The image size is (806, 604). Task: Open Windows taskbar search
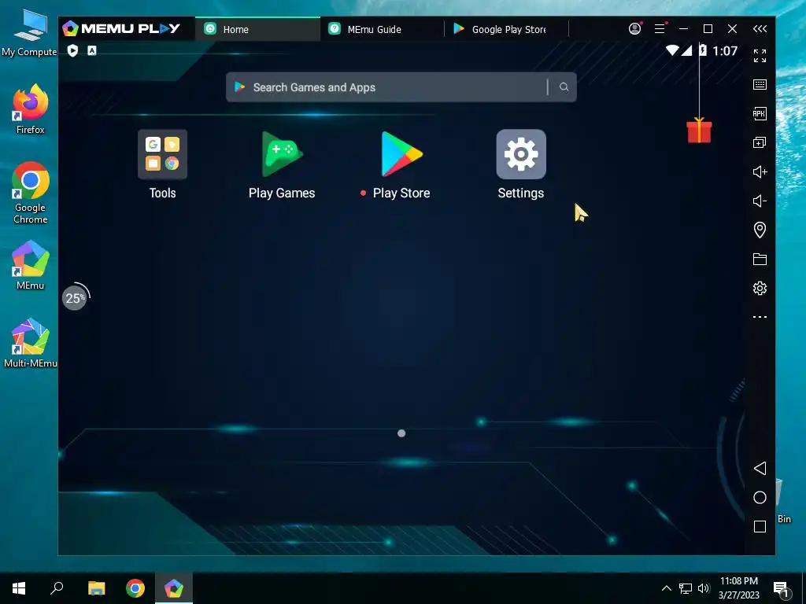pyautogui.click(x=57, y=588)
